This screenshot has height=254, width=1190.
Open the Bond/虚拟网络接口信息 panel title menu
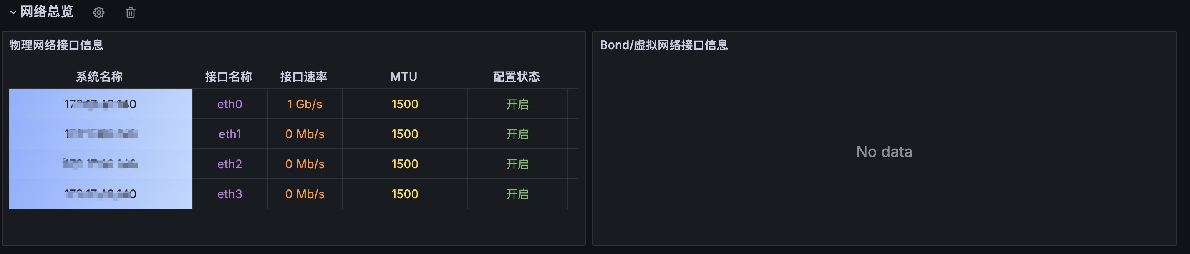point(664,45)
